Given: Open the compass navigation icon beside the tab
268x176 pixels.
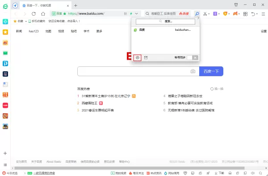Looking at the screenshot, I should click(x=15, y=5).
